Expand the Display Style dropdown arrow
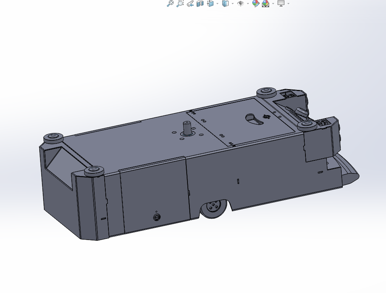This screenshot has height=293, width=386. click(233, 3)
